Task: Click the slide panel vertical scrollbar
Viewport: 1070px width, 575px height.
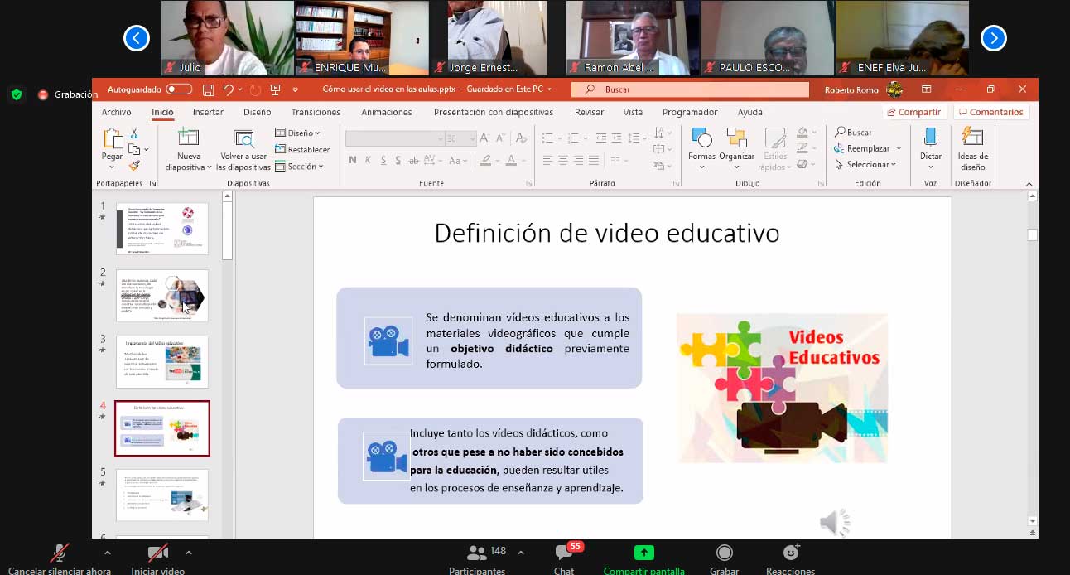Action: tap(228, 232)
